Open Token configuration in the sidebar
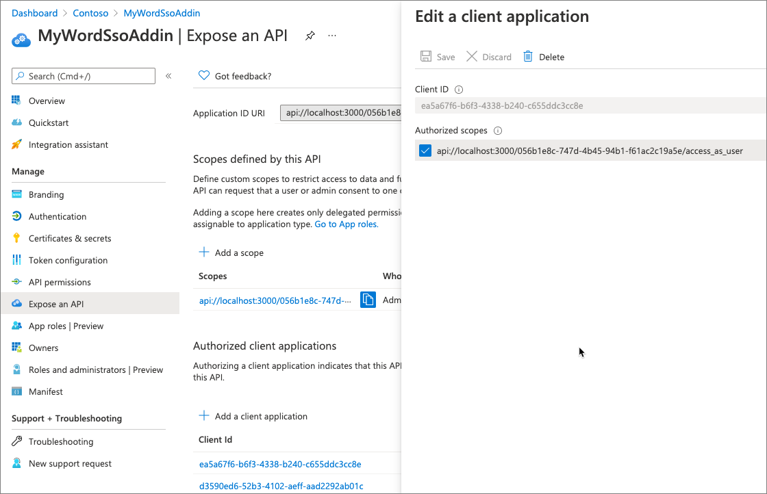 (x=68, y=261)
